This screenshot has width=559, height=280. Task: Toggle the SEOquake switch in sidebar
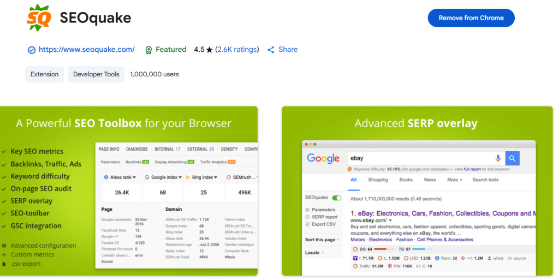pos(336,198)
